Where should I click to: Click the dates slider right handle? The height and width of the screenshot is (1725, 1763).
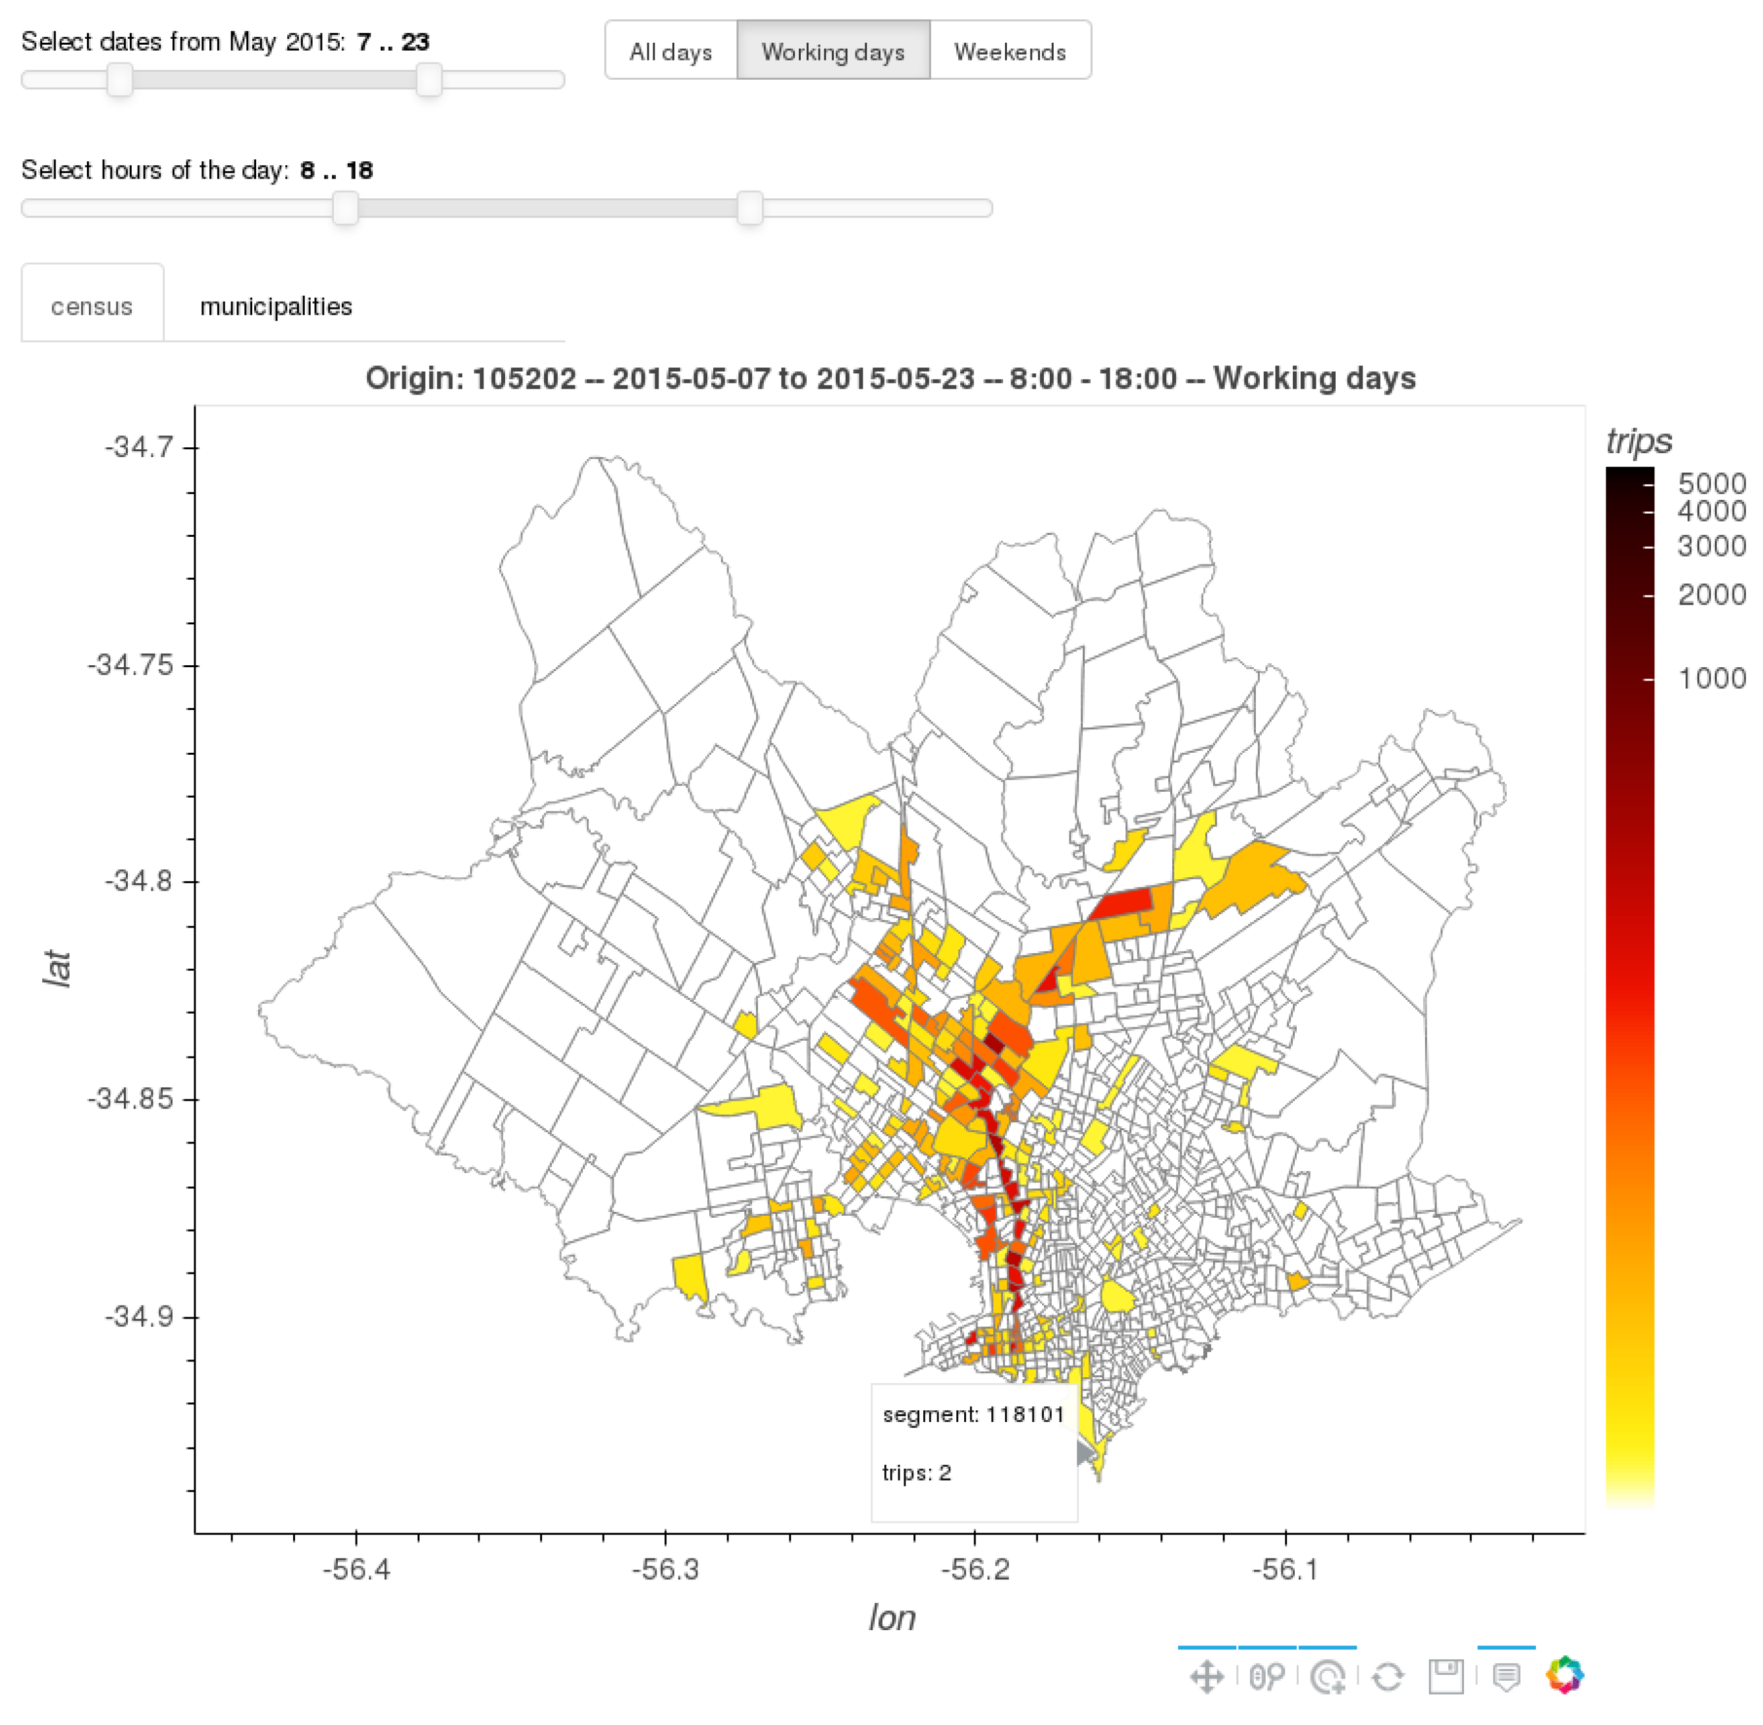[x=429, y=80]
